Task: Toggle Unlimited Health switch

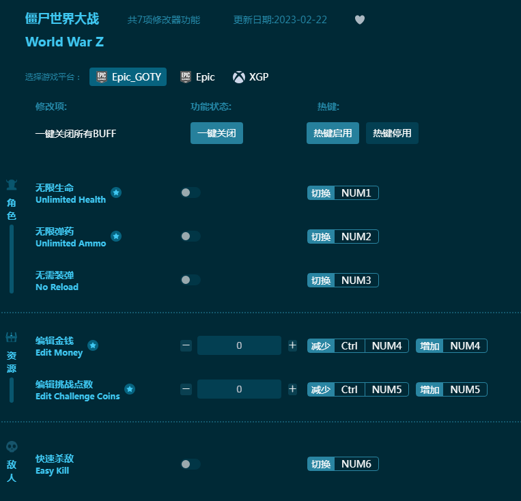Action: [x=191, y=192]
